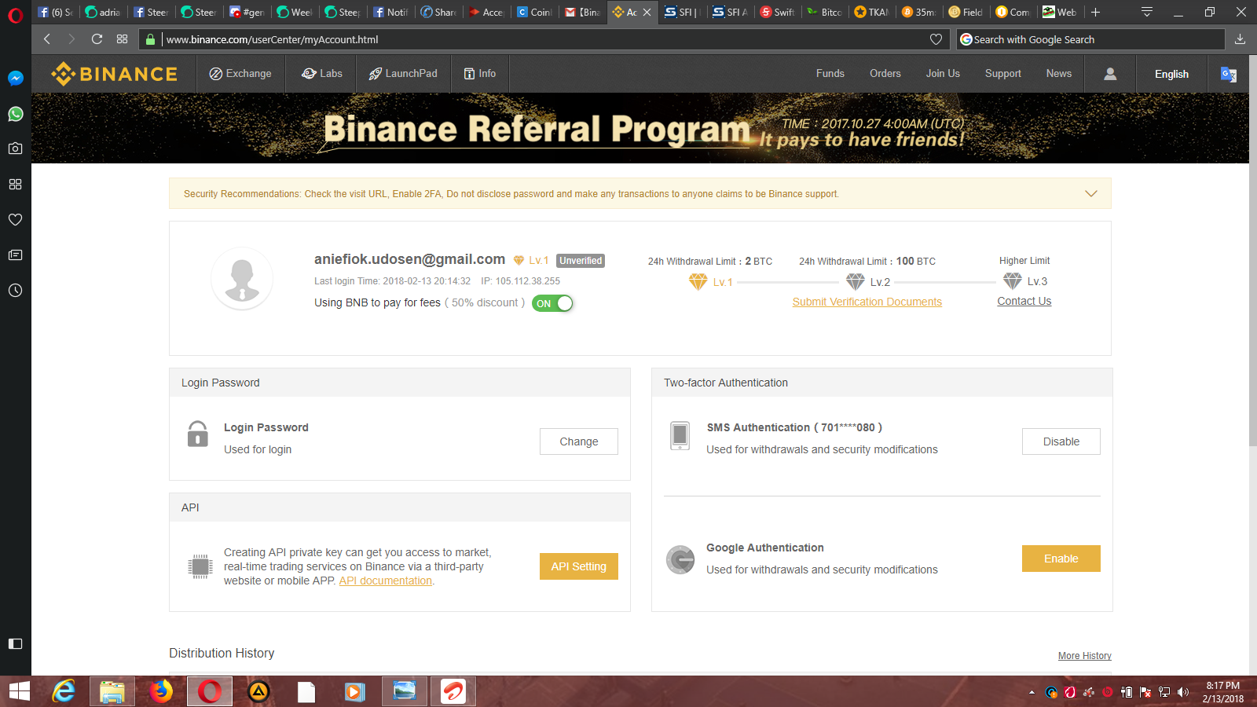
Task: Open personal news icon in the sidebar
Action: click(15, 255)
